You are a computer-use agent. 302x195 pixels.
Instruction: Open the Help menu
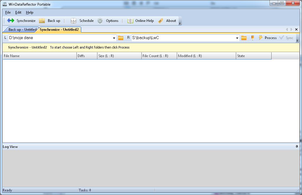pos(30,12)
